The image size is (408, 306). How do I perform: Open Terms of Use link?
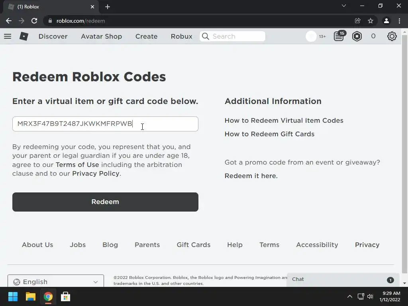77,165
